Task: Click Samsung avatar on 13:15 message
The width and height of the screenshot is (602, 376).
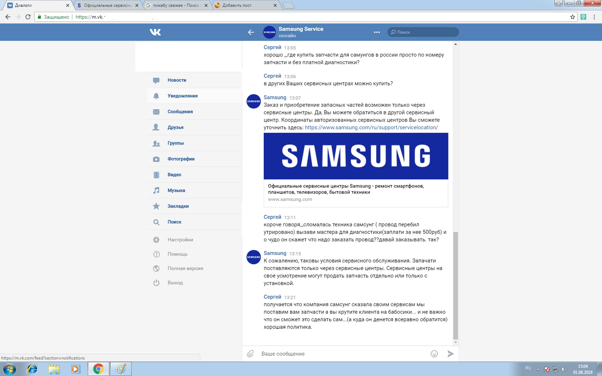Action: pos(254,257)
